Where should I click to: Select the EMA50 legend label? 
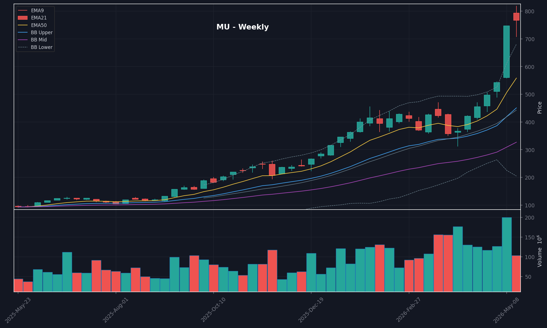click(x=39, y=25)
